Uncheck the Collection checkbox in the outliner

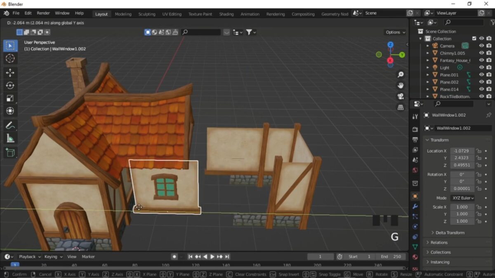474,38
